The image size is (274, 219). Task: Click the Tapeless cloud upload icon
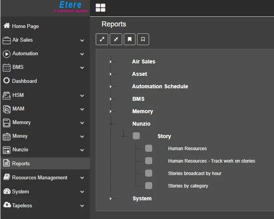[x=7, y=205]
